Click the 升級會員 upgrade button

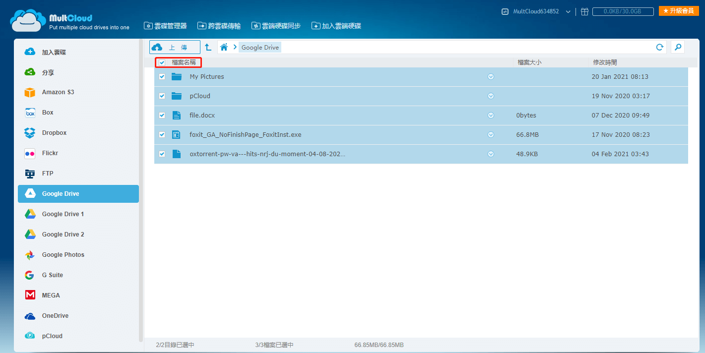678,11
